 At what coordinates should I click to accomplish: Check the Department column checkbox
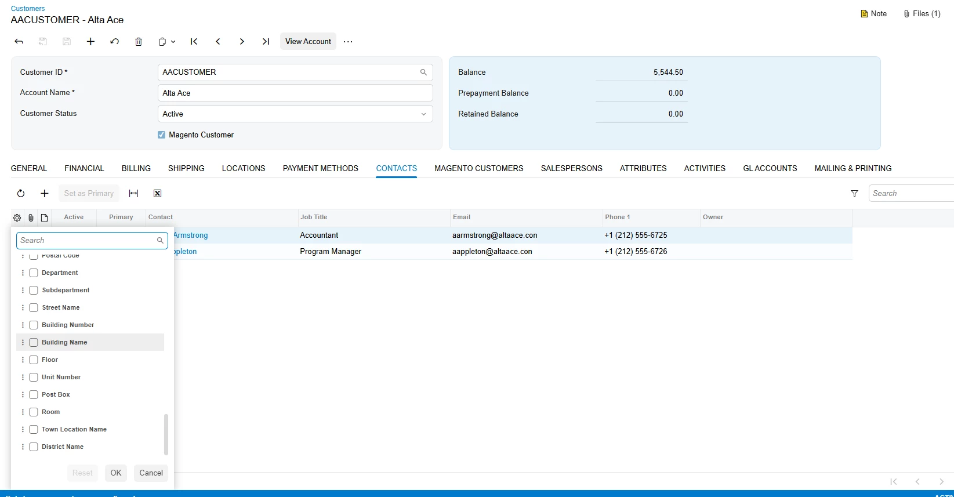click(x=34, y=273)
